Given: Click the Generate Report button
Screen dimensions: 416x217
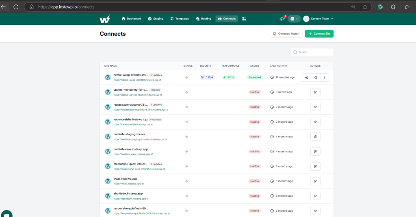Looking at the screenshot, I should point(286,34).
